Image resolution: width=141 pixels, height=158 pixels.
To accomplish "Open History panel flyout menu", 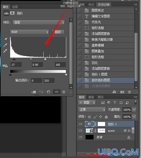I will [x=135, y=5].
